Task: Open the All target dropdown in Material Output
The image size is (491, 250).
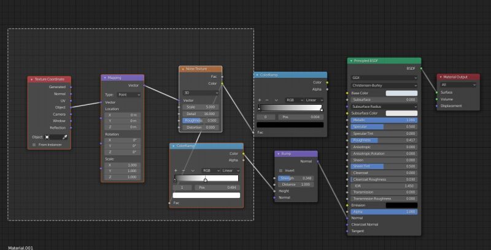Action: tap(458, 85)
